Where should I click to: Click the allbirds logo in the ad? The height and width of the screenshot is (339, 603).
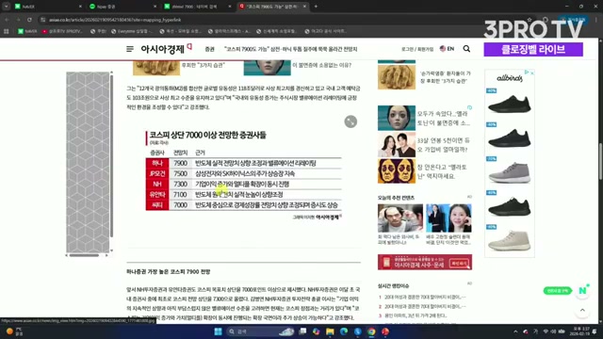509,78
